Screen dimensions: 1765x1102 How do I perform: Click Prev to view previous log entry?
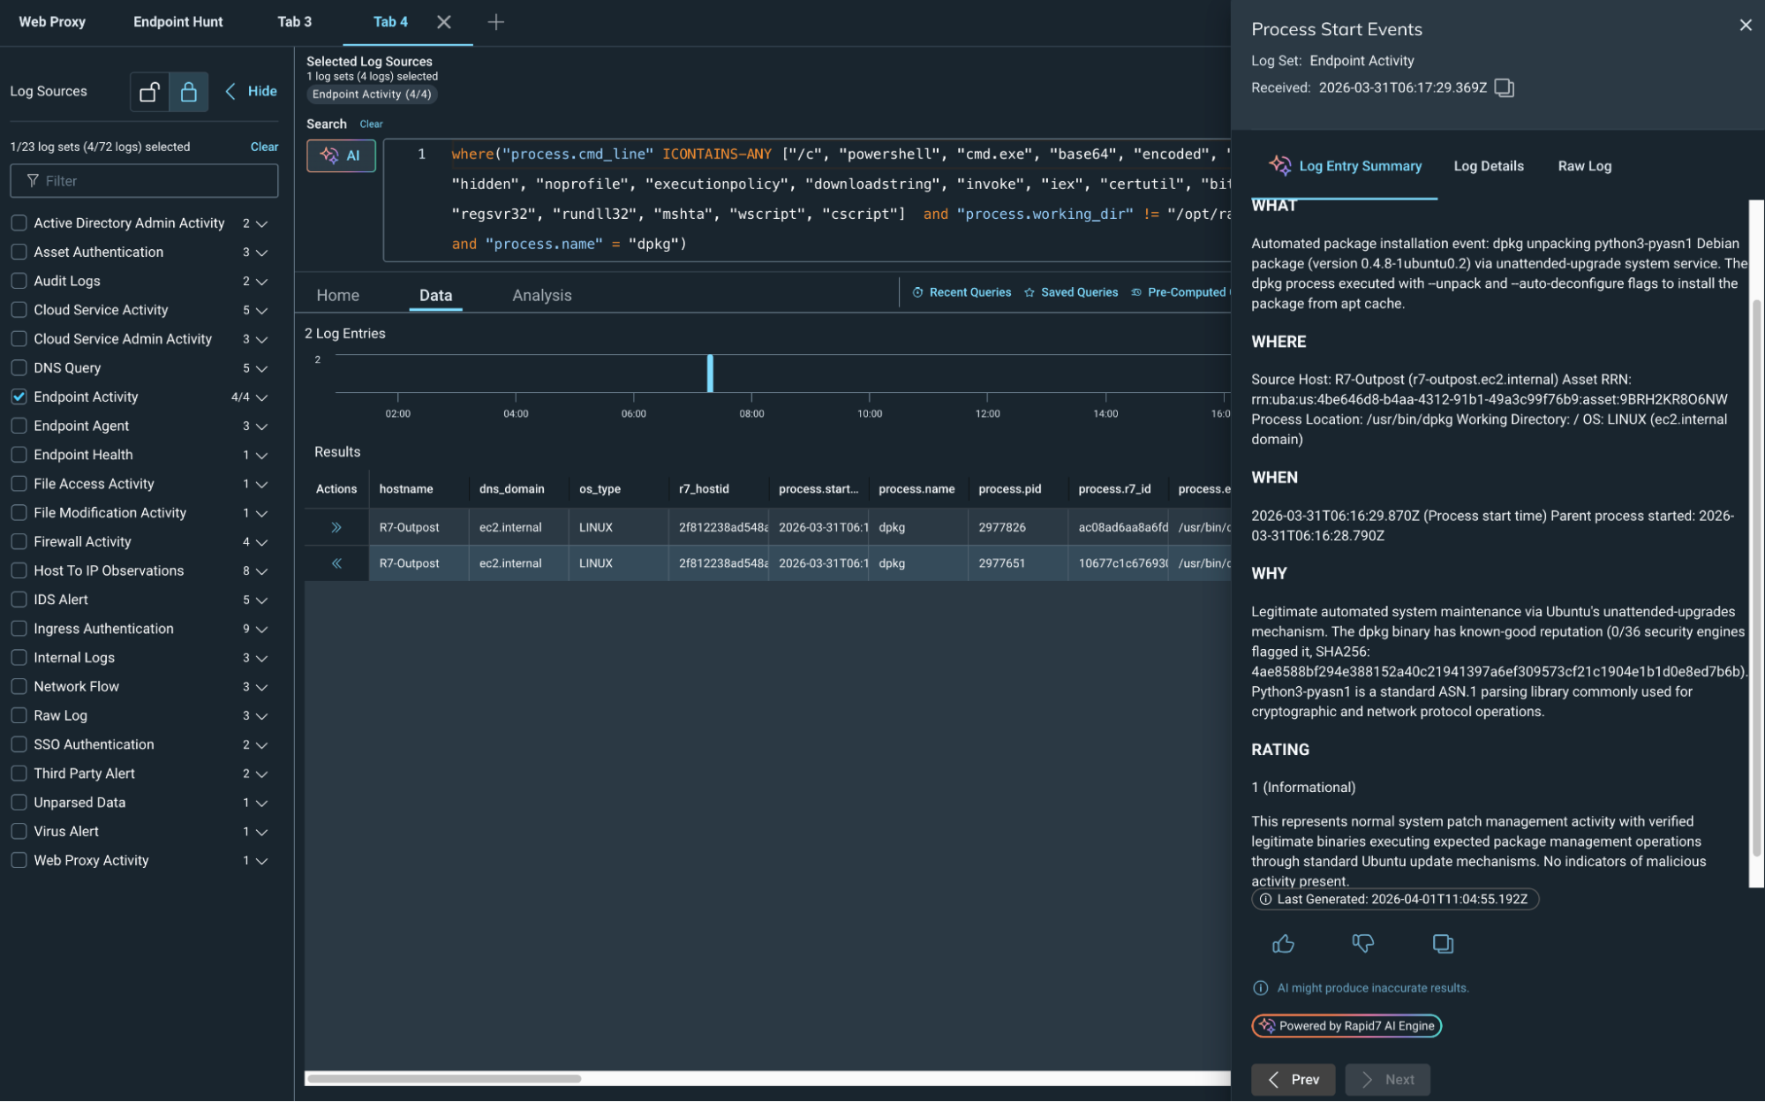tap(1293, 1079)
